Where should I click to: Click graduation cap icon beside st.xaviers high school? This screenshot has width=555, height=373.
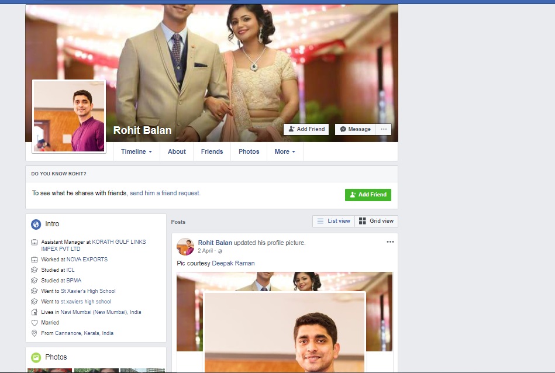tap(35, 302)
